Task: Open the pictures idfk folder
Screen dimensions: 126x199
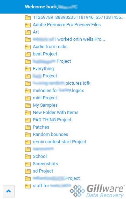Action: click(x=61, y=83)
